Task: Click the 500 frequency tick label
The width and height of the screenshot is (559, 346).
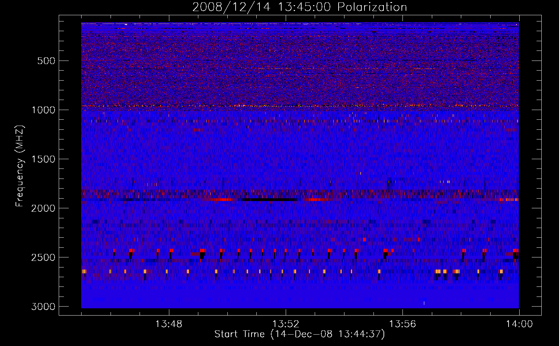Action: (x=46, y=61)
